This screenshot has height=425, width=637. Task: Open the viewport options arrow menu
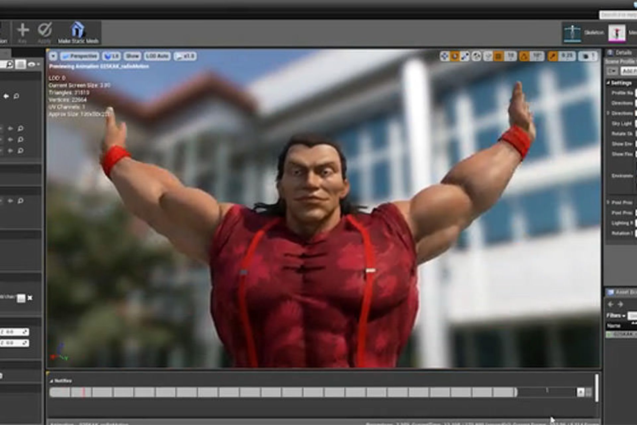(53, 56)
